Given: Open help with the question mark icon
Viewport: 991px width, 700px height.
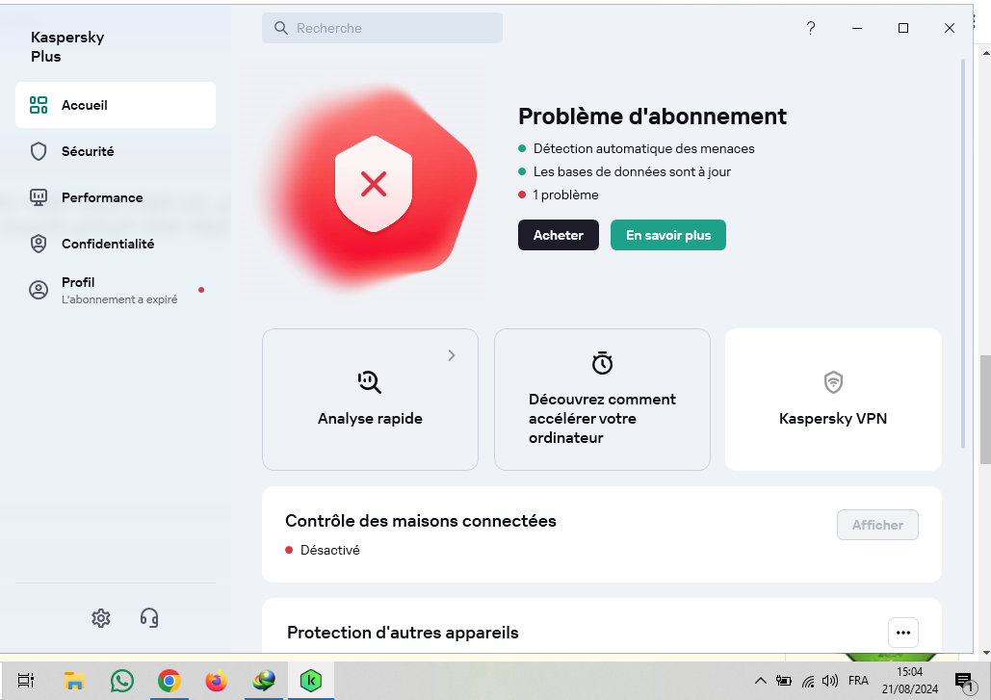Looking at the screenshot, I should click(810, 28).
